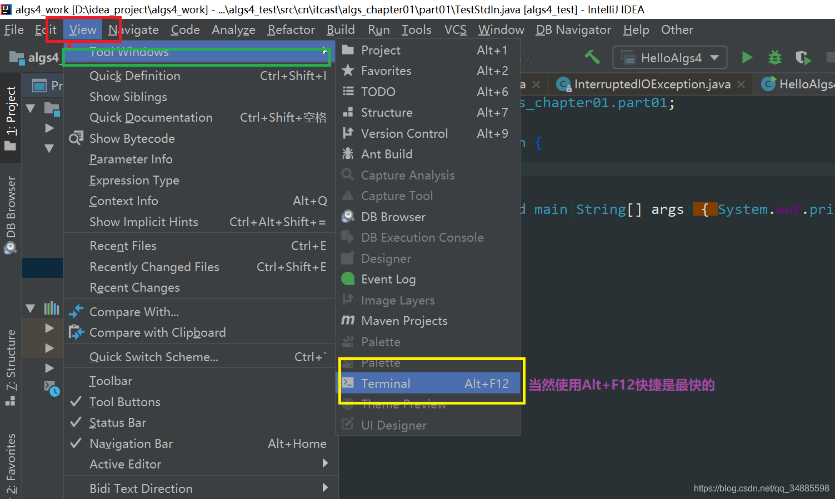Open the DB Browser side panel tab

point(11,214)
